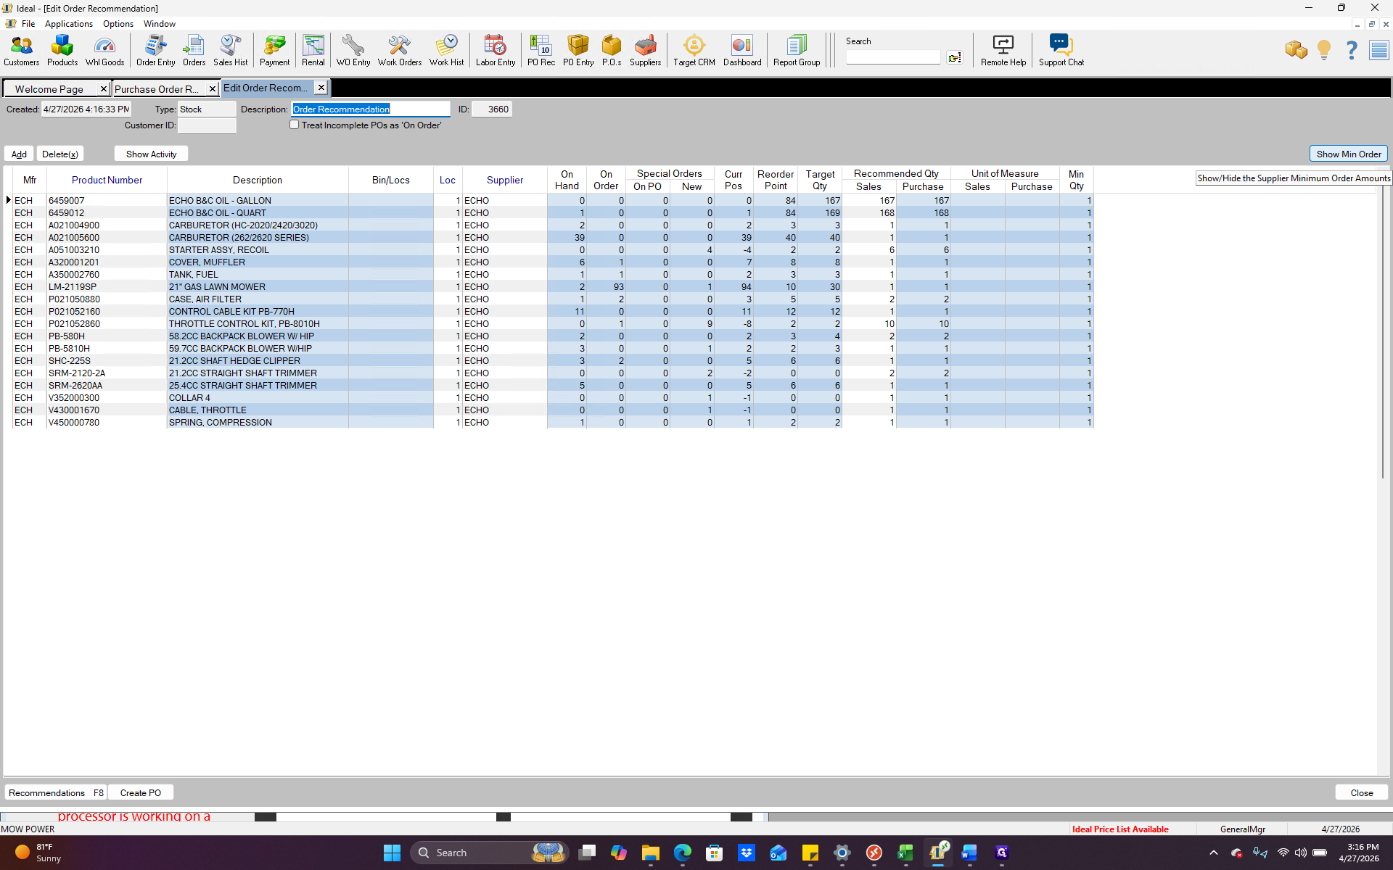Click the lightbulb tips icon
Image resolution: width=1393 pixels, height=870 pixels.
point(1324,50)
